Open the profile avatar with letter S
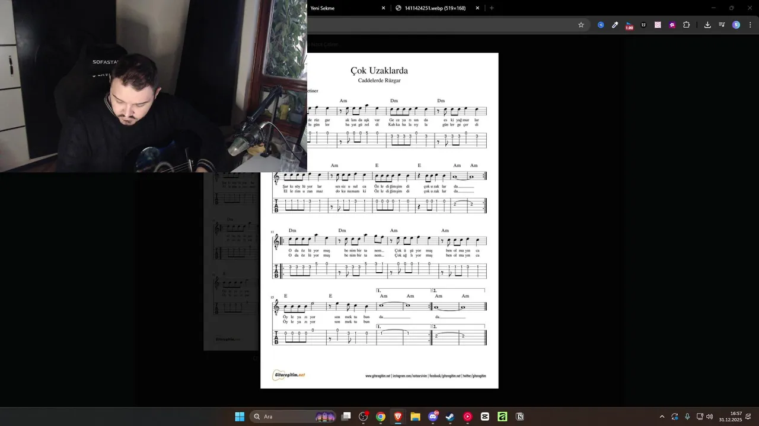Image resolution: width=759 pixels, height=426 pixels. [736, 25]
